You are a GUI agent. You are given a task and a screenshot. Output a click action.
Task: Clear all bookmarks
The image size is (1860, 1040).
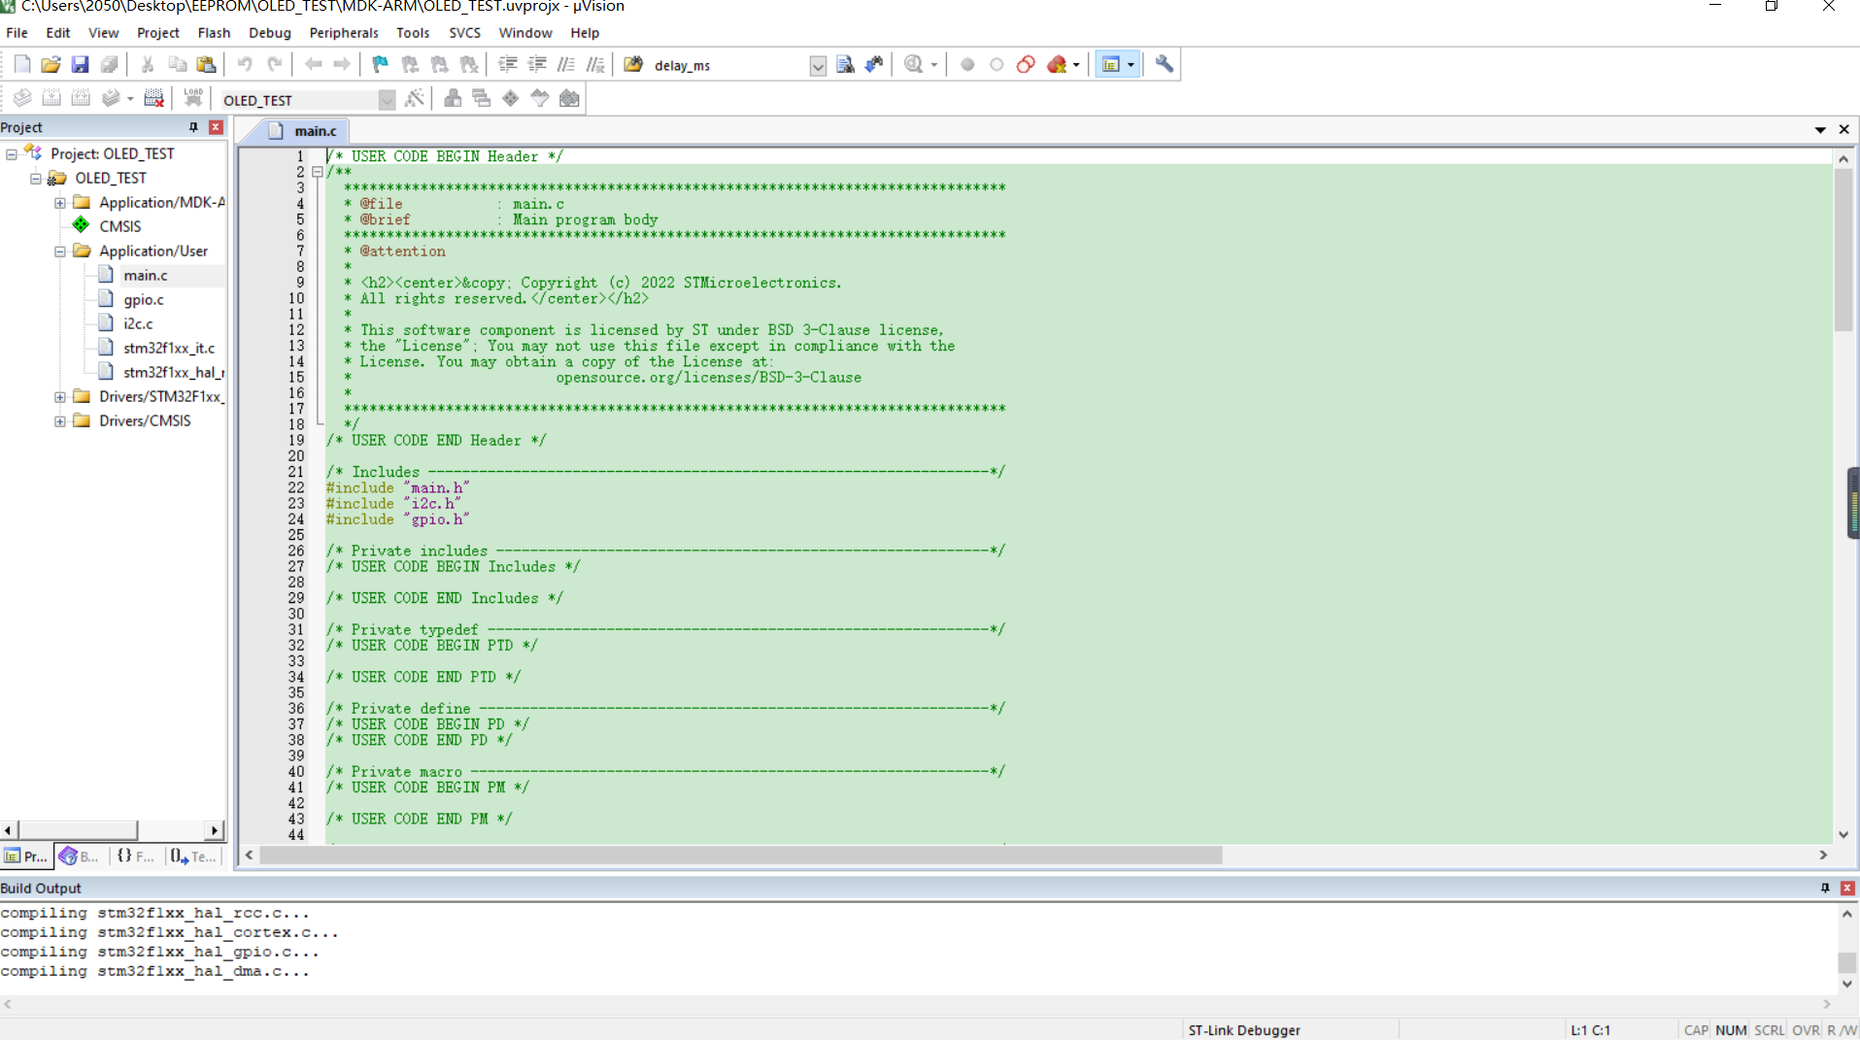(x=469, y=65)
